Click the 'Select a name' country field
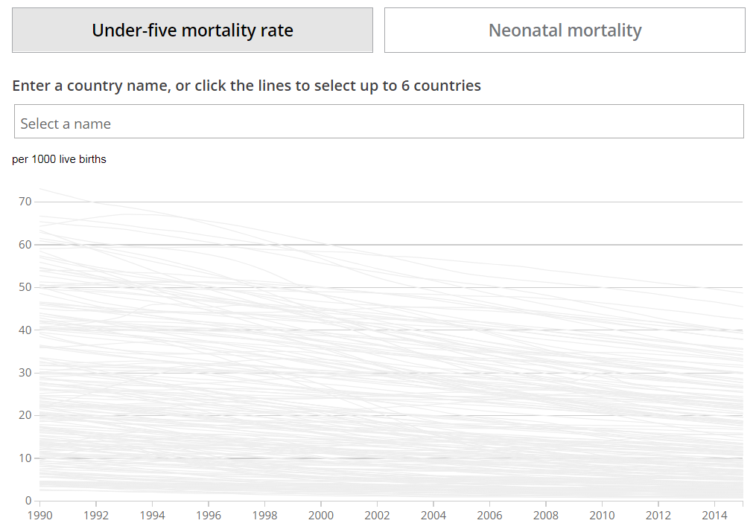756x532 pixels. click(x=378, y=122)
